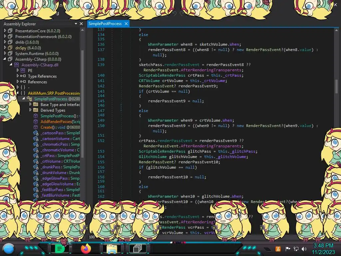Expand the PresentationCore assembly node
341x256 pixels.
(5, 30)
